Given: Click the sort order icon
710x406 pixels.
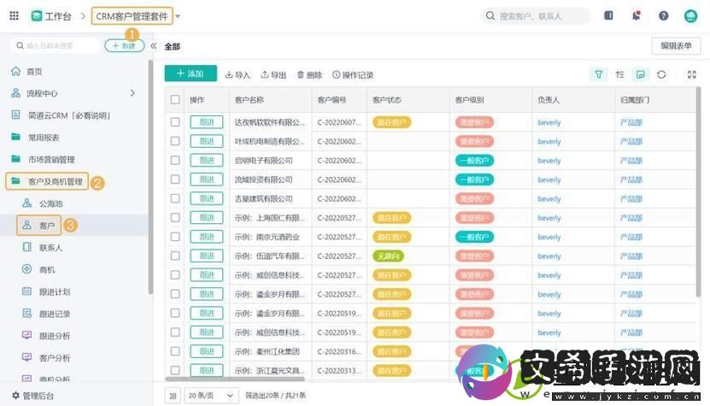Looking at the screenshot, I should point(620,74).
